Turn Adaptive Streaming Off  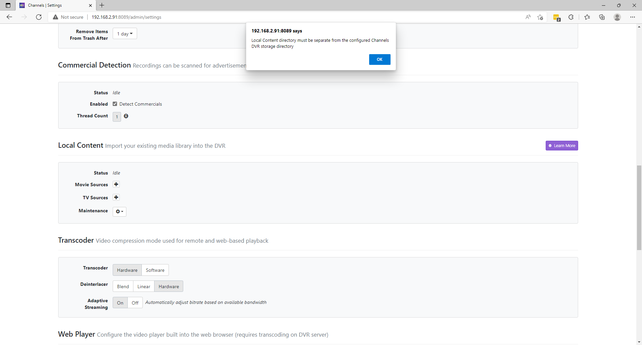click(135, 303)
